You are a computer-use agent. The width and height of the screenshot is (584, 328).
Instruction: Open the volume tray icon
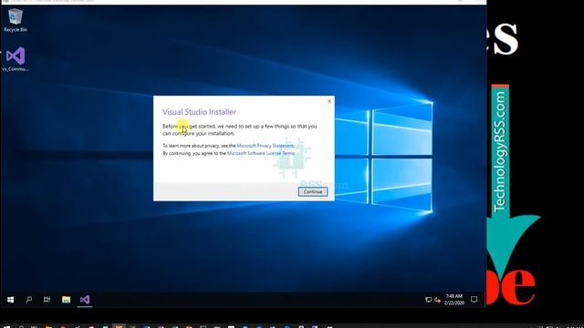pyautogui.click(x=437, y=300)
